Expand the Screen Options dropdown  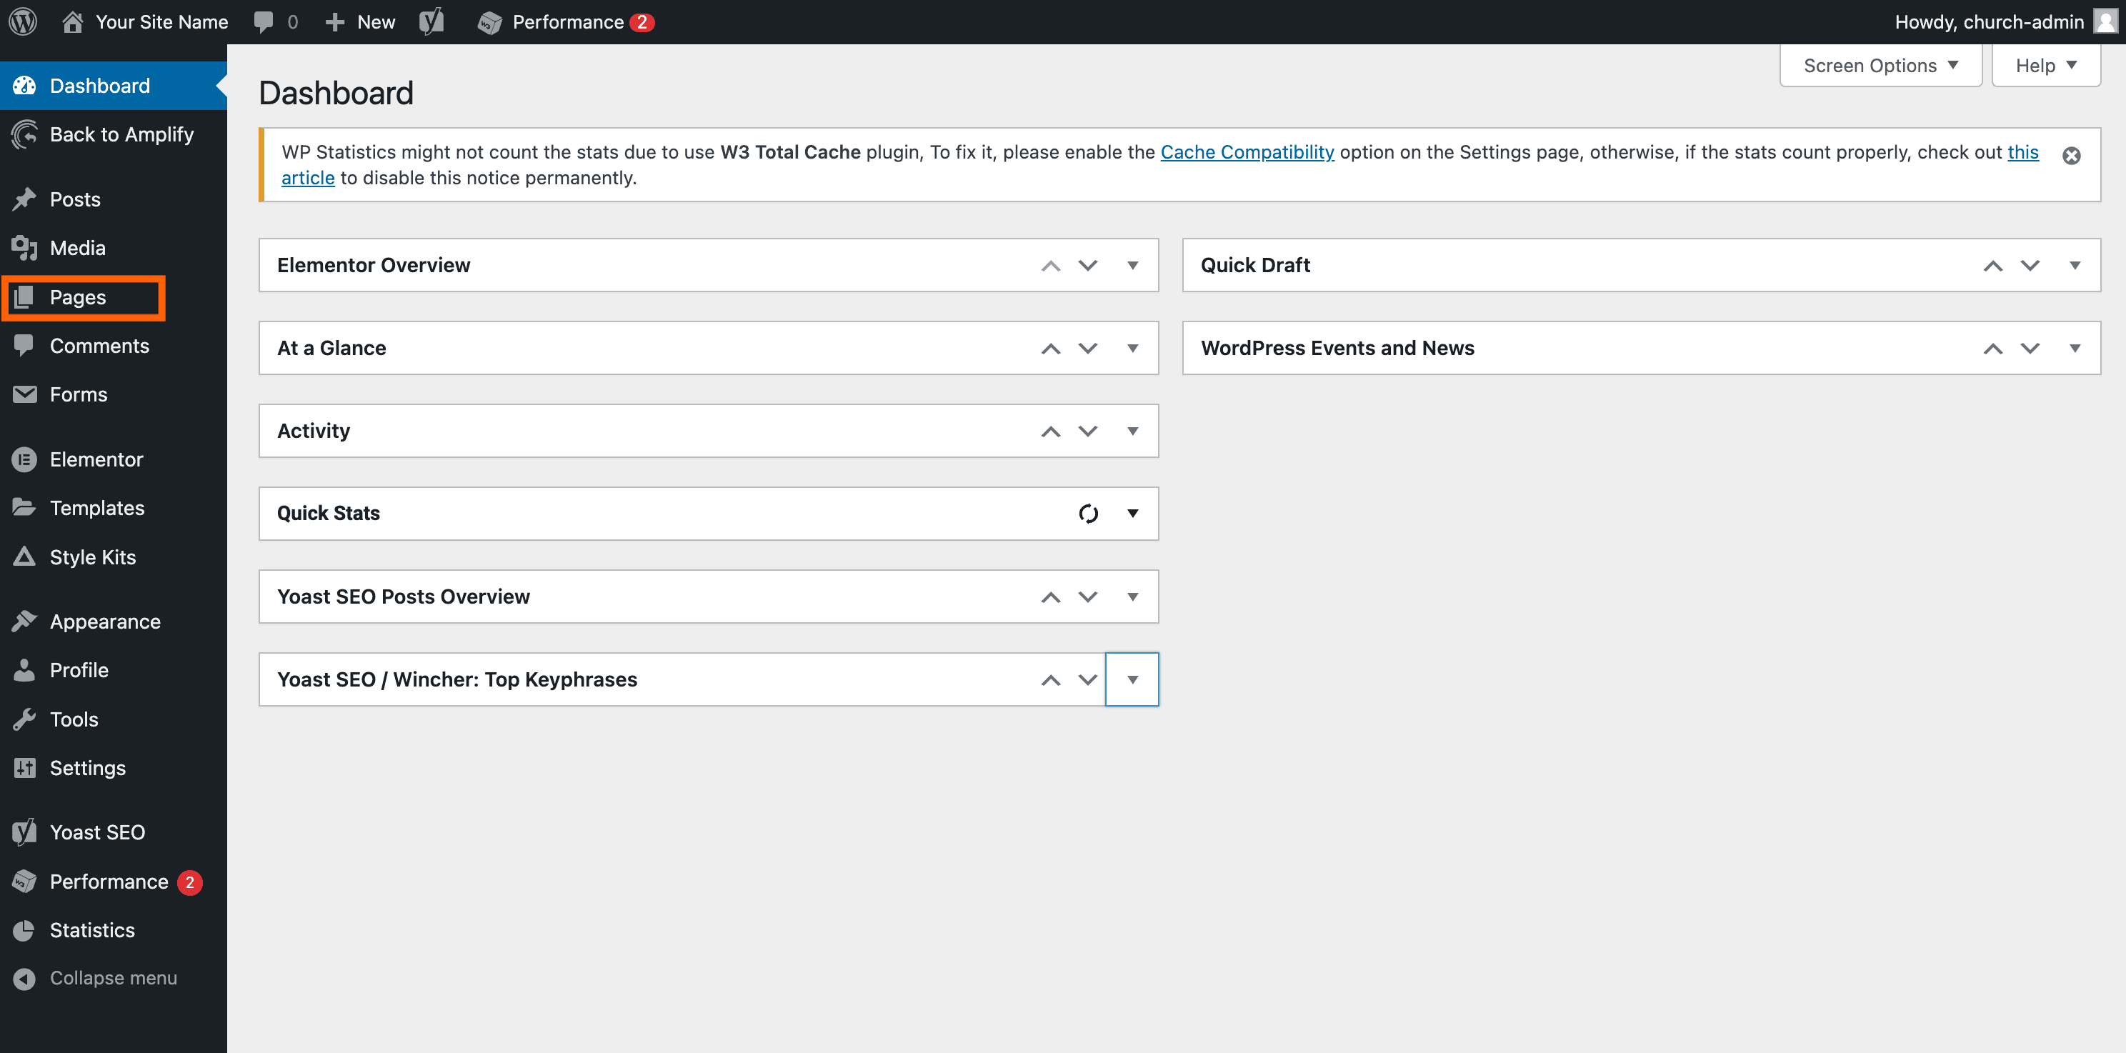[x=1880, y=65]
